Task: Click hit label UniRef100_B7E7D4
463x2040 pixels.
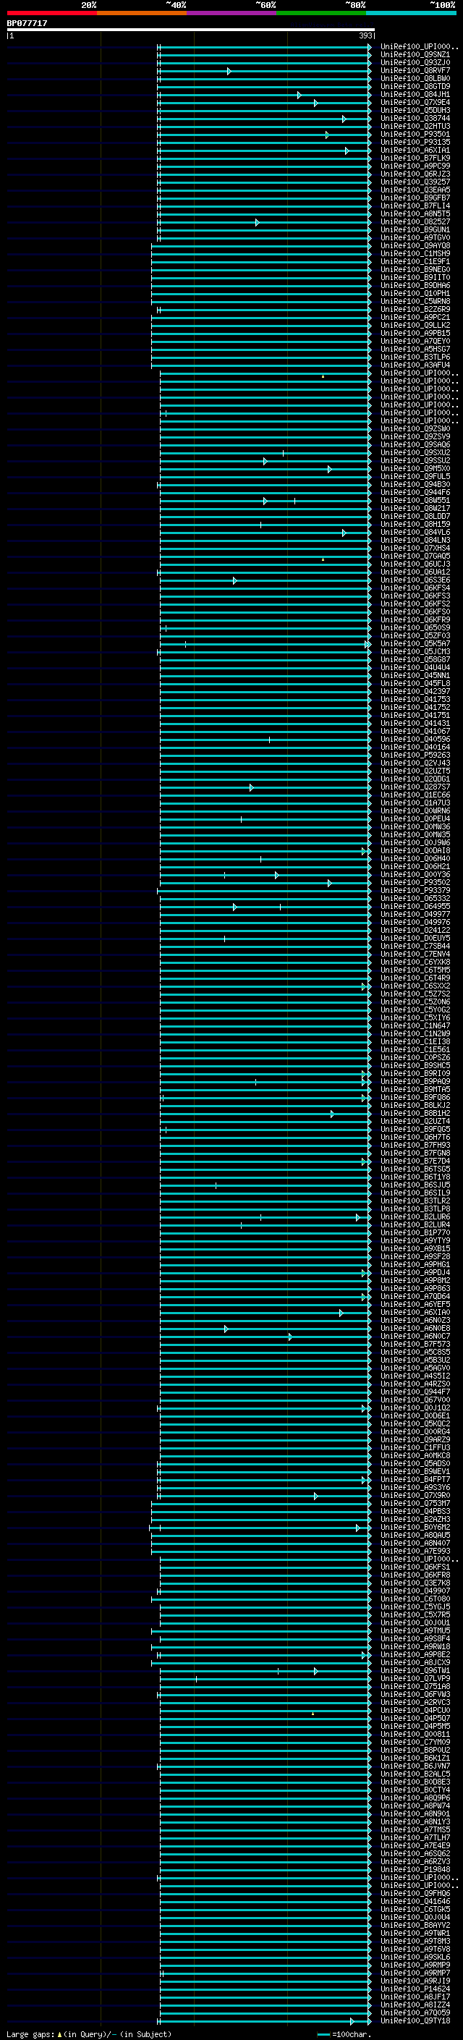Action: (415, 1161)
